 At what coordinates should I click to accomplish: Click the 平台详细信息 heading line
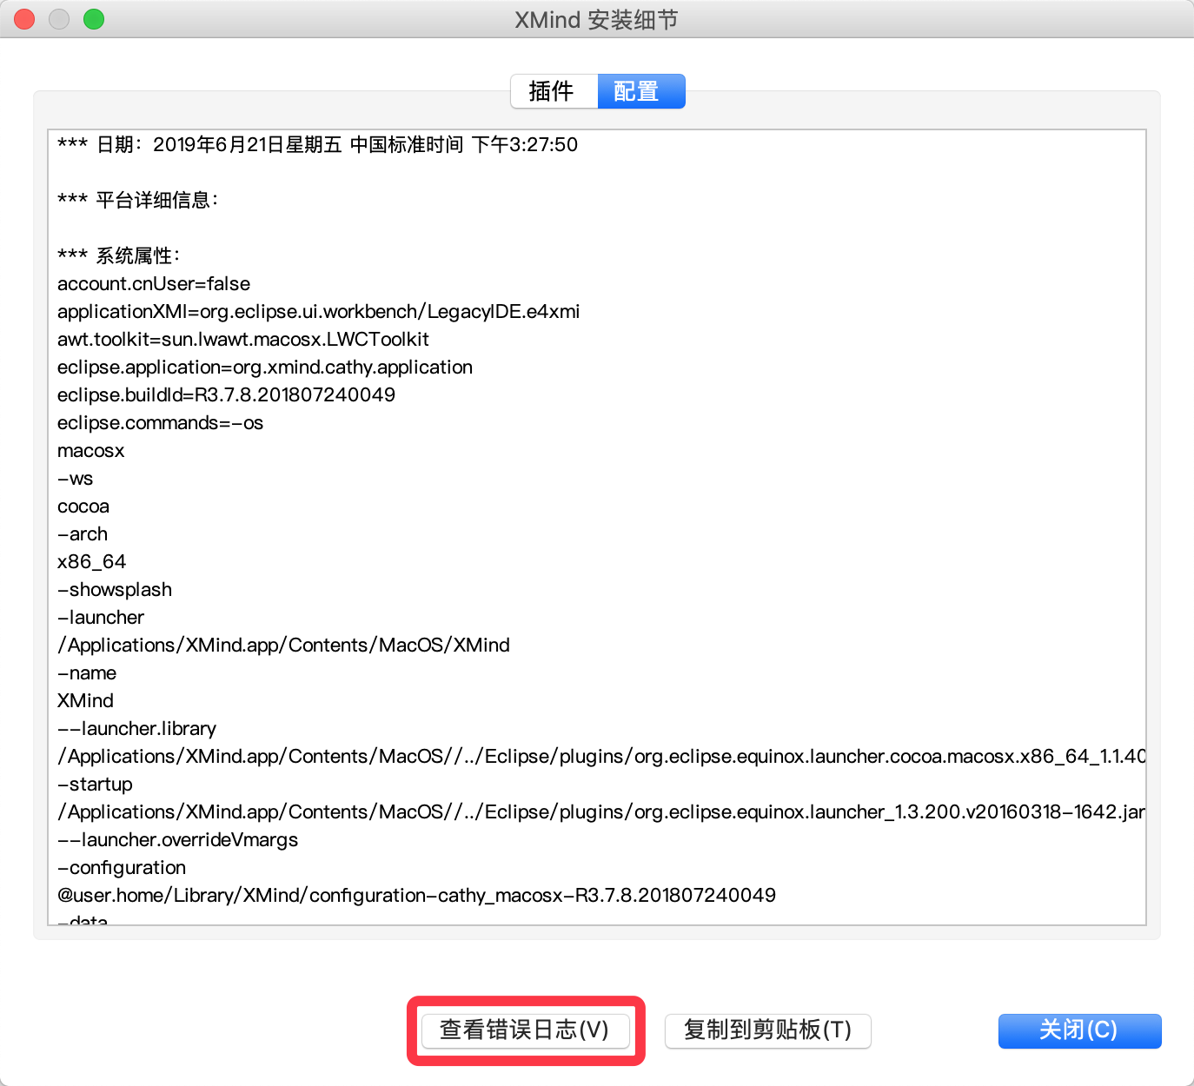tap(138, 200)
